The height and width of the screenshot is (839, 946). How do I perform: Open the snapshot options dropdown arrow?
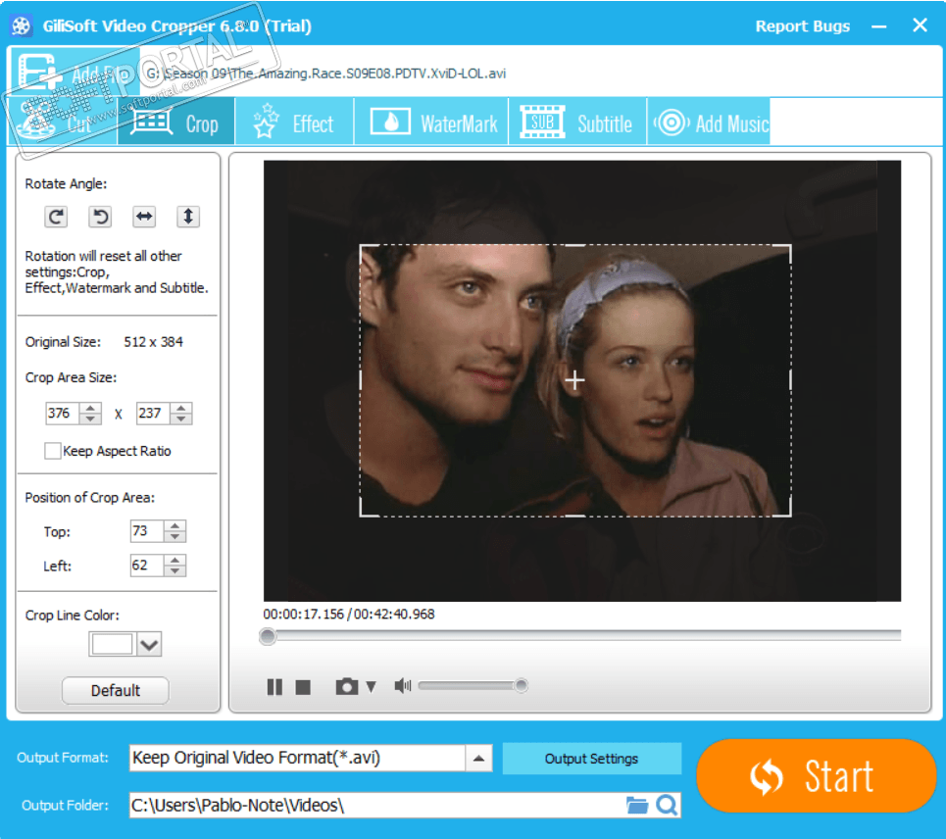(371, 686)
